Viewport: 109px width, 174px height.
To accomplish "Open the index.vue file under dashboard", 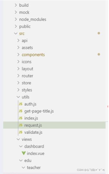I will [x=36, y=154].
